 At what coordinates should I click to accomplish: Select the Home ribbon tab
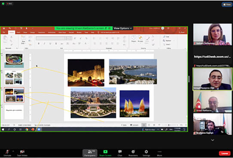(x=12, y=32)
